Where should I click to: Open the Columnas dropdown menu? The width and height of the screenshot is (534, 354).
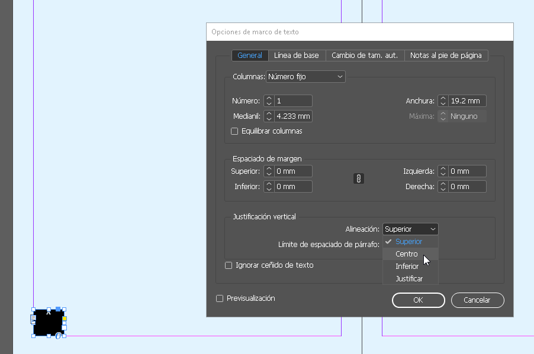click(305, 76)
